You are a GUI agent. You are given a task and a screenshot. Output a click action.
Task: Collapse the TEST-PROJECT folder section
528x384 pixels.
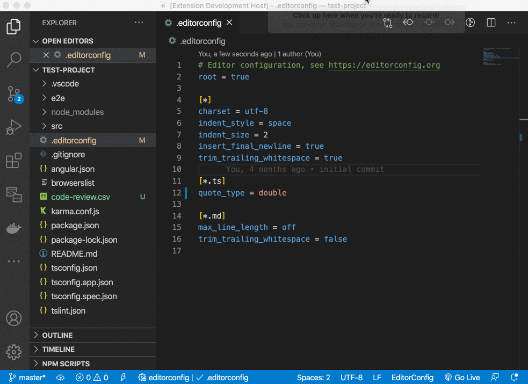tap(92, 70)
